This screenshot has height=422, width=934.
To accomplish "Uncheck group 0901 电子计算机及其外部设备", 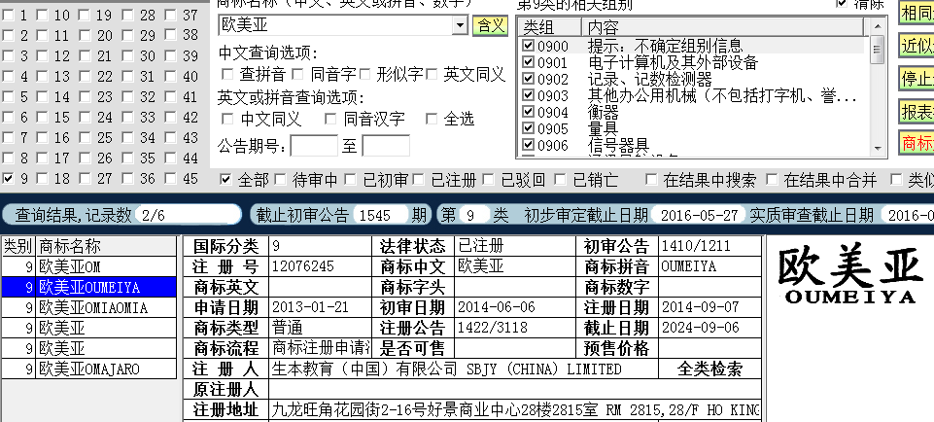I will 528,62.
